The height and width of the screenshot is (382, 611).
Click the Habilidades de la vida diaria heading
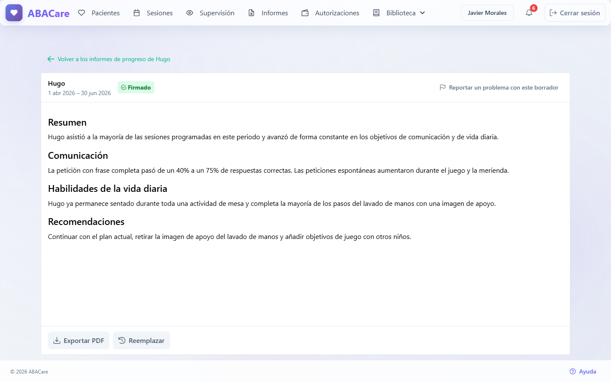point(107,188)
